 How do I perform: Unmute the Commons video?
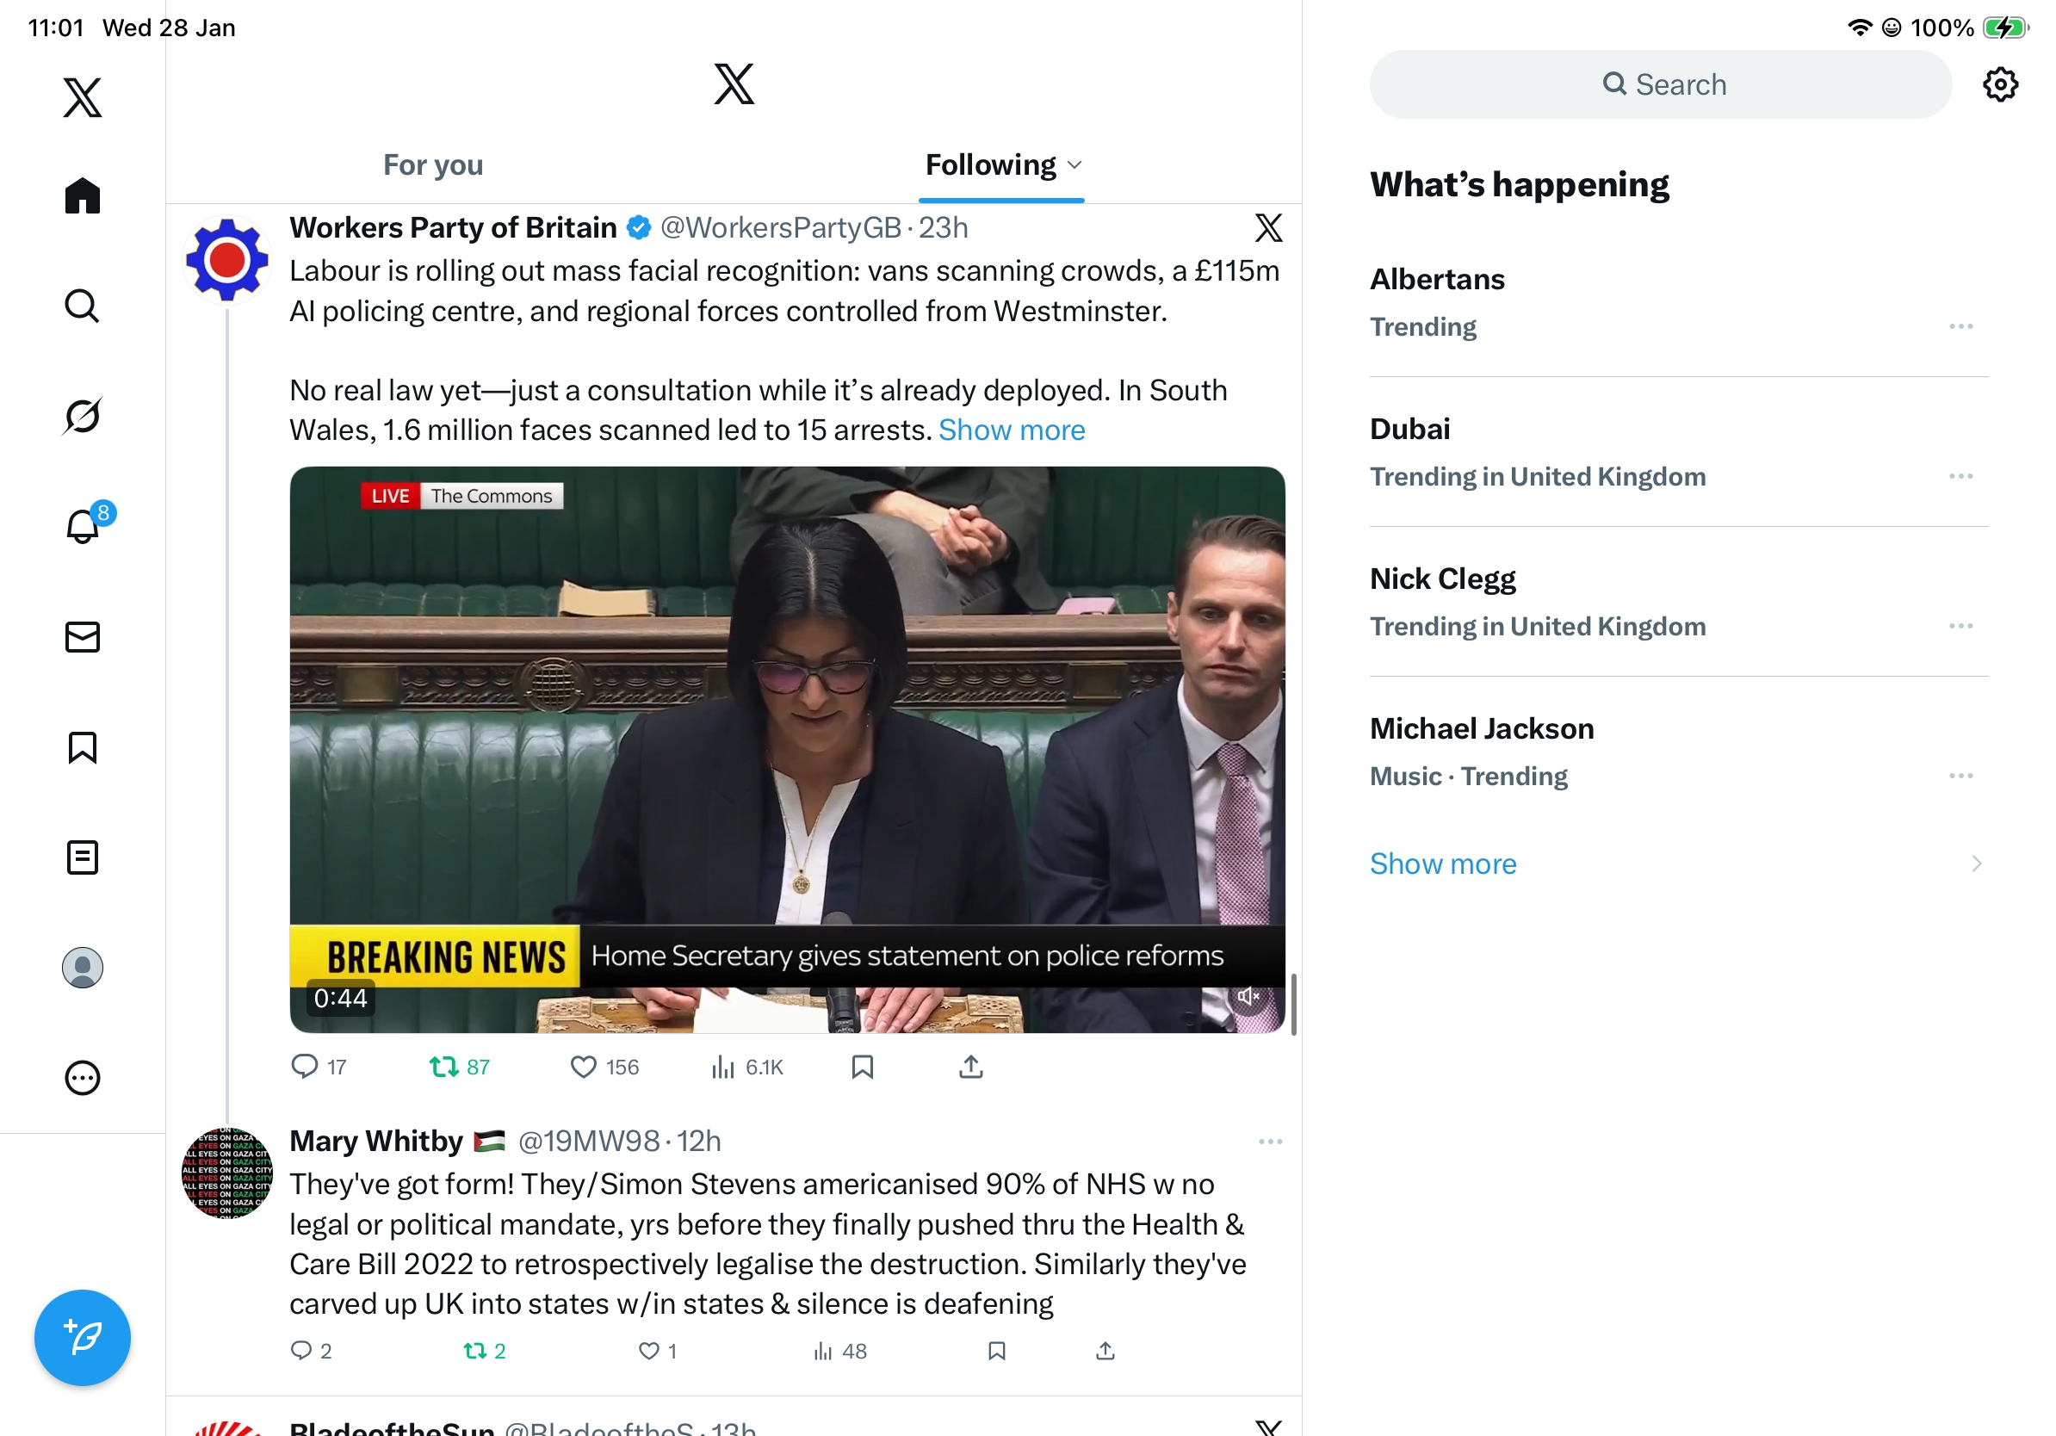[1248, 995]
